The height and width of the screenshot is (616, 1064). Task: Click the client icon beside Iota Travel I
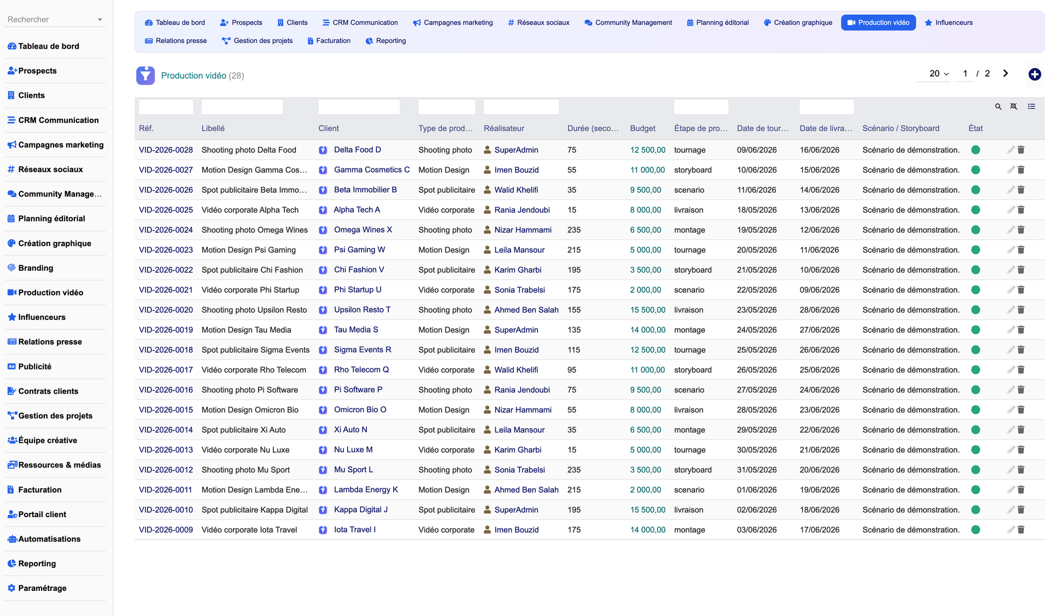point(323,530)
